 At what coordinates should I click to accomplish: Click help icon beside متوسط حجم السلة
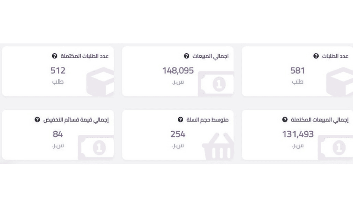point(180,119)
